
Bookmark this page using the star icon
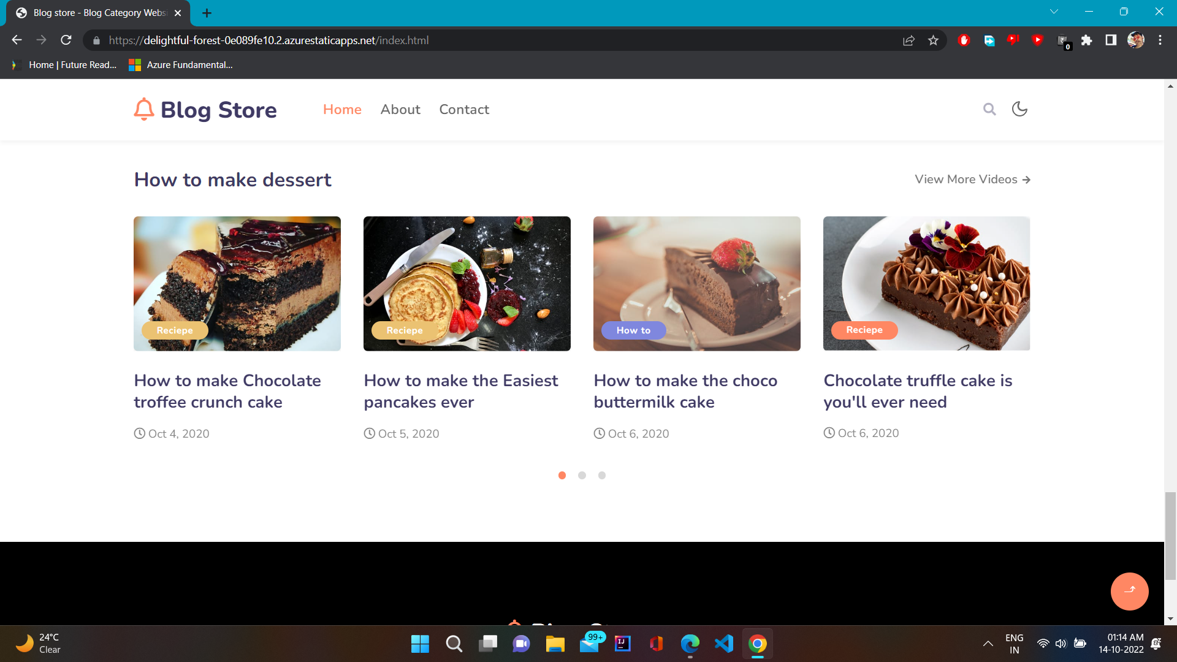934,40
